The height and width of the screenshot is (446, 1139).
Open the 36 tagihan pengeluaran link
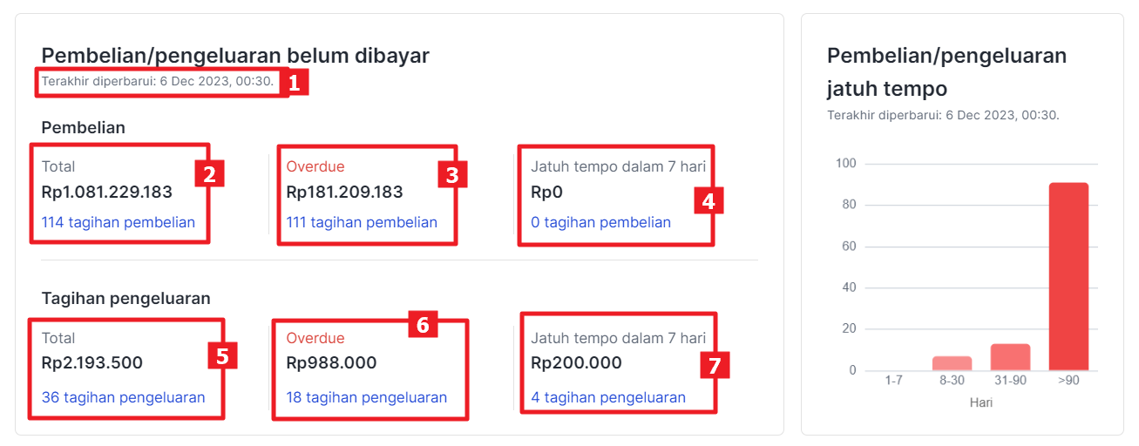123,397
